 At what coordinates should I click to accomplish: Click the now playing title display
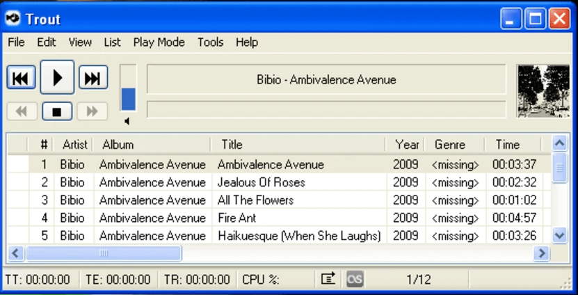click(x=326, y=79)
